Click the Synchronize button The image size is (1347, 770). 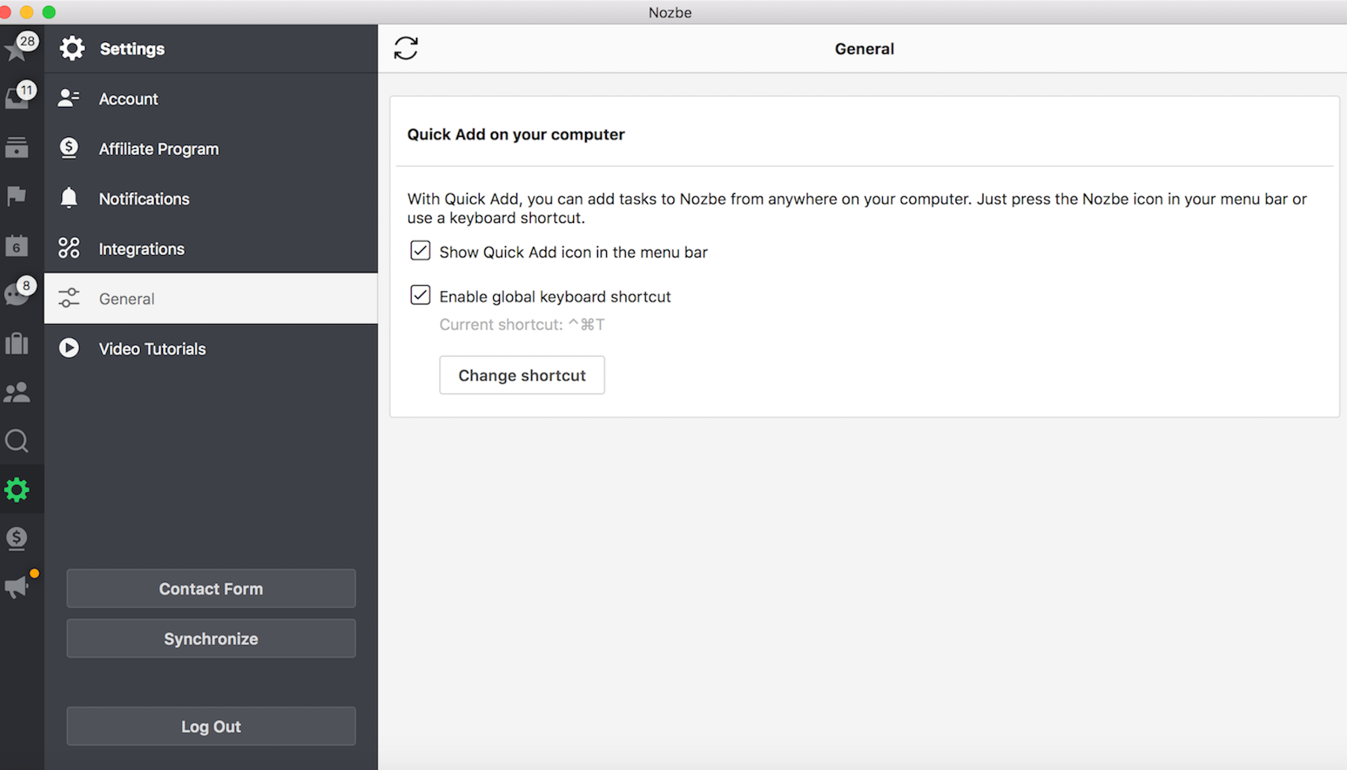coord(211,639)
